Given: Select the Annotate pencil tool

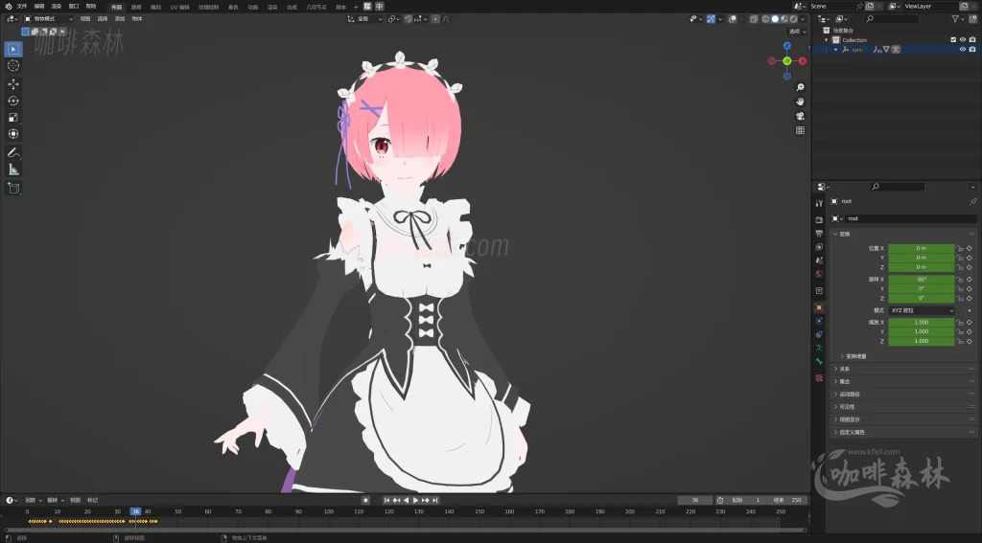Looking at the screenshot, I should click(x=13, y=152).
